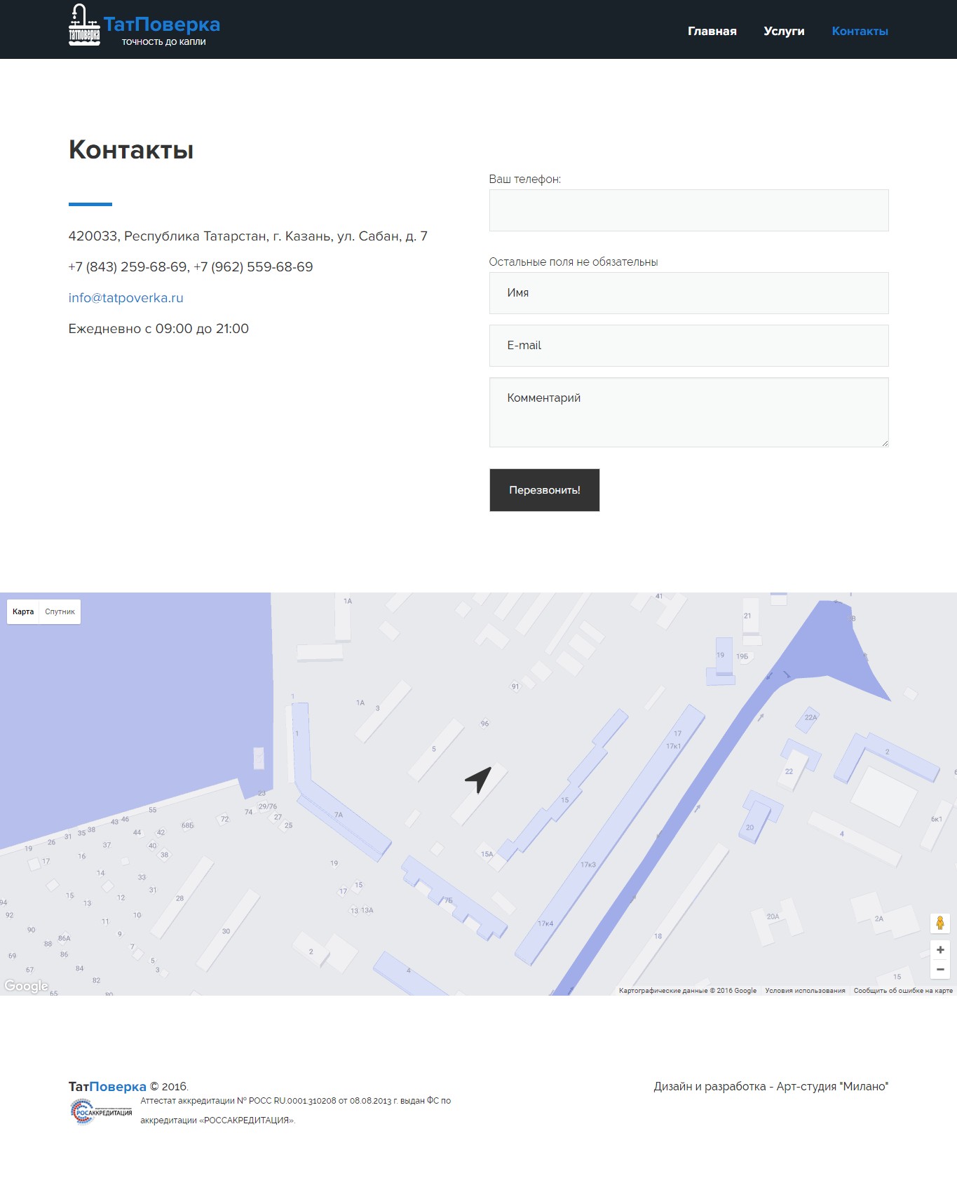Switch map to Спутник view

(x=60, y=611)
